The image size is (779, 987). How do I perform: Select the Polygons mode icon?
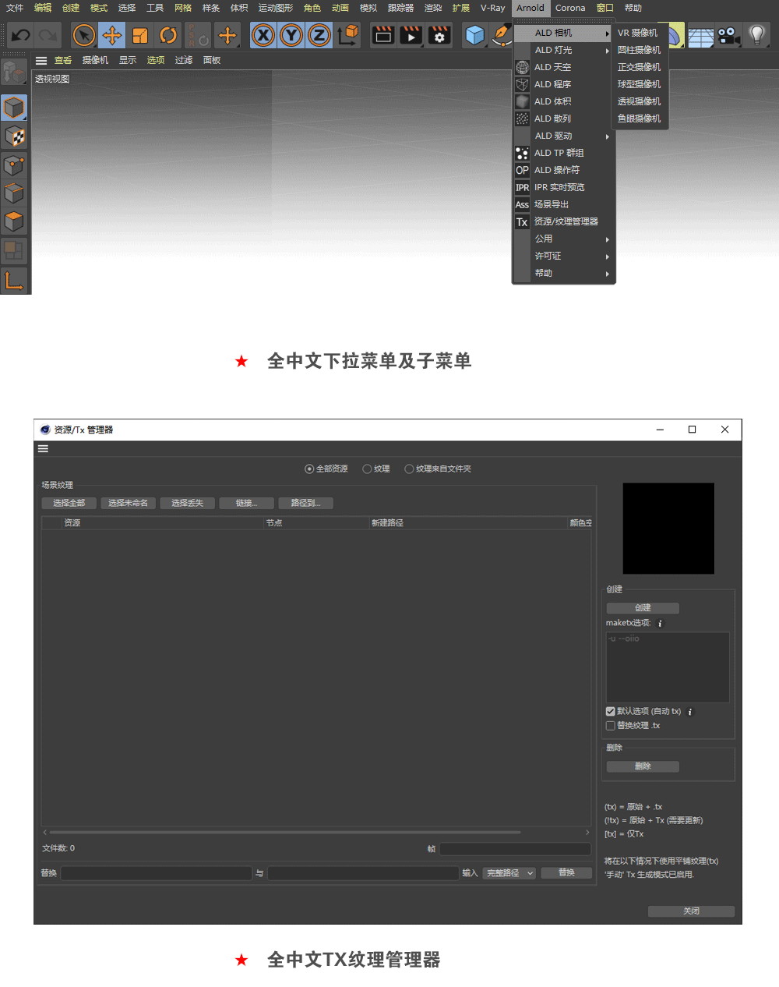14,222
